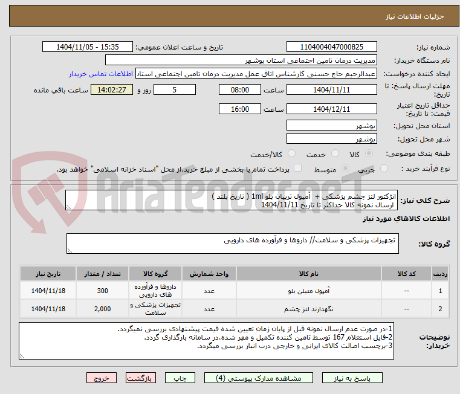Click the نام کالا column header
460x394 pixels.
[309, 274]
